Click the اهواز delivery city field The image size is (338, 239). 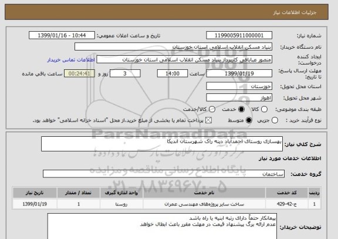pyautogui.click(x=239, y=97)
